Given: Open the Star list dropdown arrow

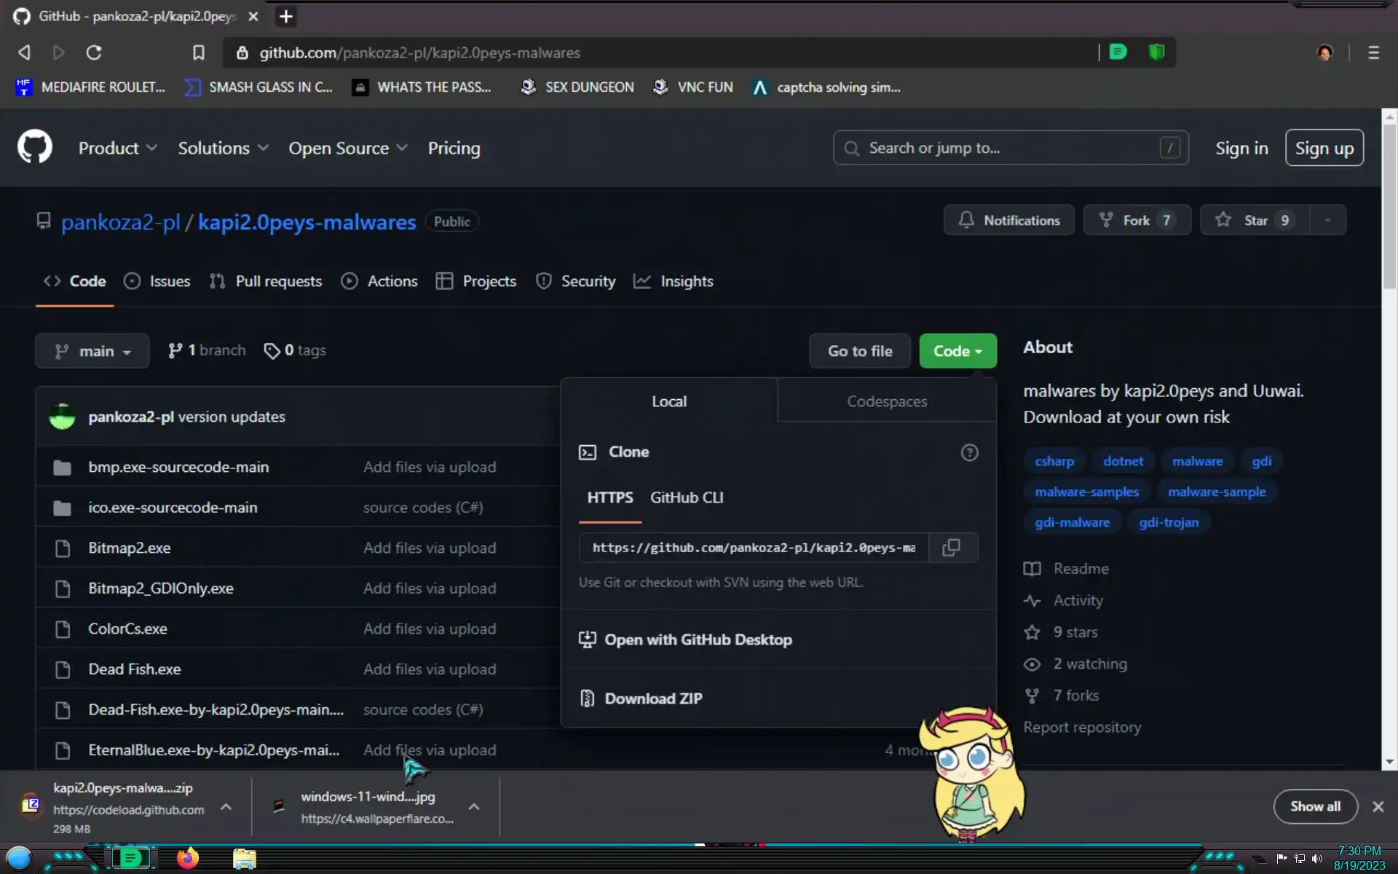Looking at the screenshot, I should pyautogui.click(x=1327, y=220).
